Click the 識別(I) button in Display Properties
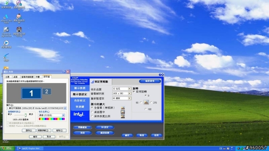This screenshot has width=269, height=151. point(29,130)
